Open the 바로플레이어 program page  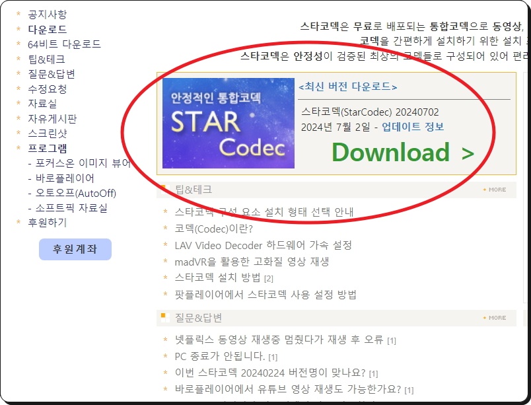coord(65,178)
